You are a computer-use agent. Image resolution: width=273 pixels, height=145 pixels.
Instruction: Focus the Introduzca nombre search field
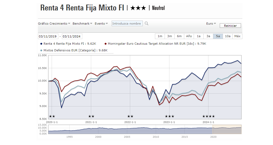[127, 23]
